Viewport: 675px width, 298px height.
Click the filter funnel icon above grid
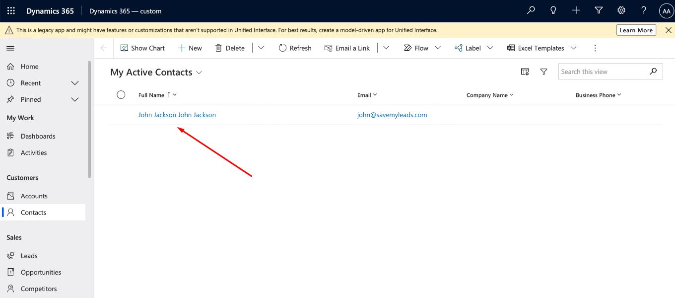click(544, 72)
